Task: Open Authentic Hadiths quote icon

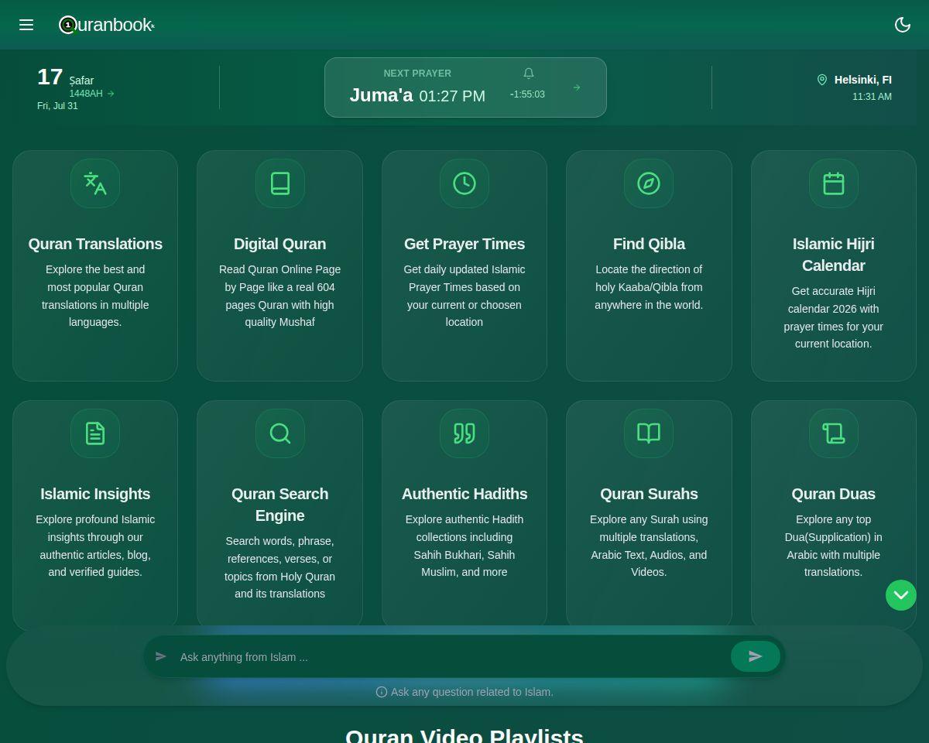Action: [x=464, y=433]
